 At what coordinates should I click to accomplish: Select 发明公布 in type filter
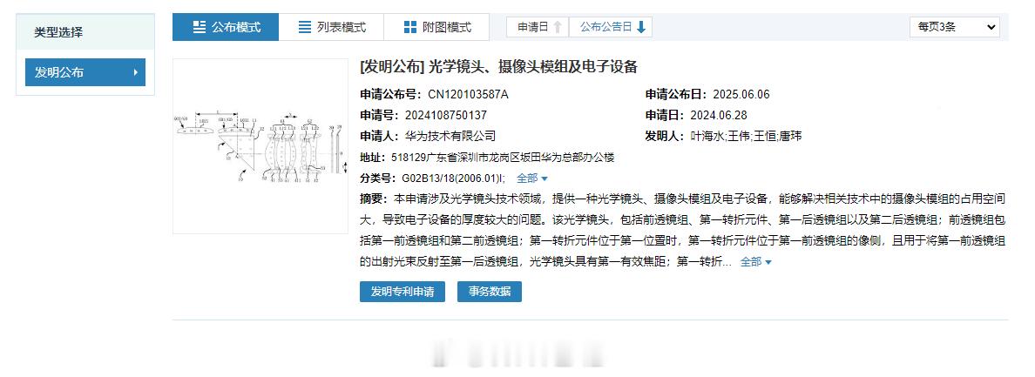85,72
